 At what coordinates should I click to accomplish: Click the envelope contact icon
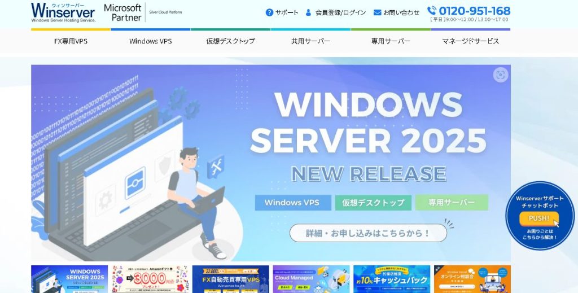[378, 12]
